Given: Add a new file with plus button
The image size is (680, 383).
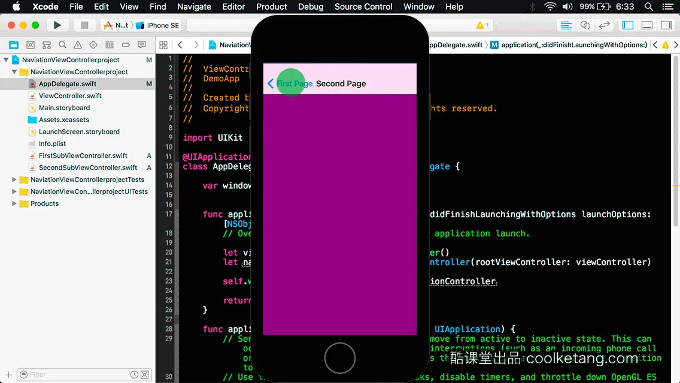Looking at the screenshot, I should pyautogui.click(x=8, y=375).
